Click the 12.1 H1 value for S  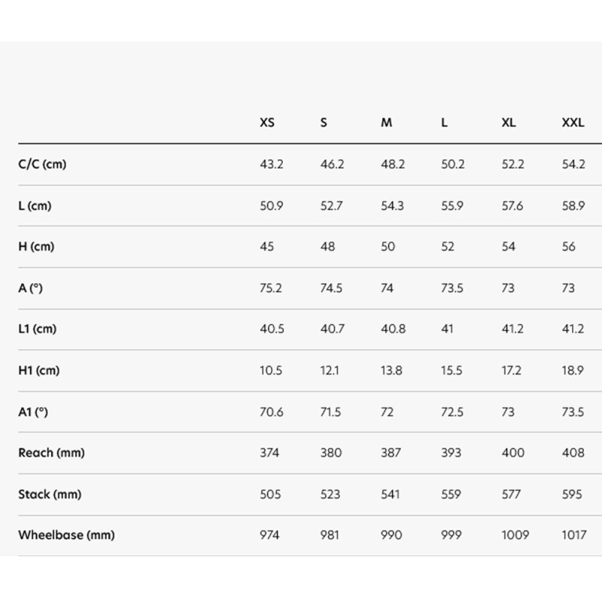(330, 370)
